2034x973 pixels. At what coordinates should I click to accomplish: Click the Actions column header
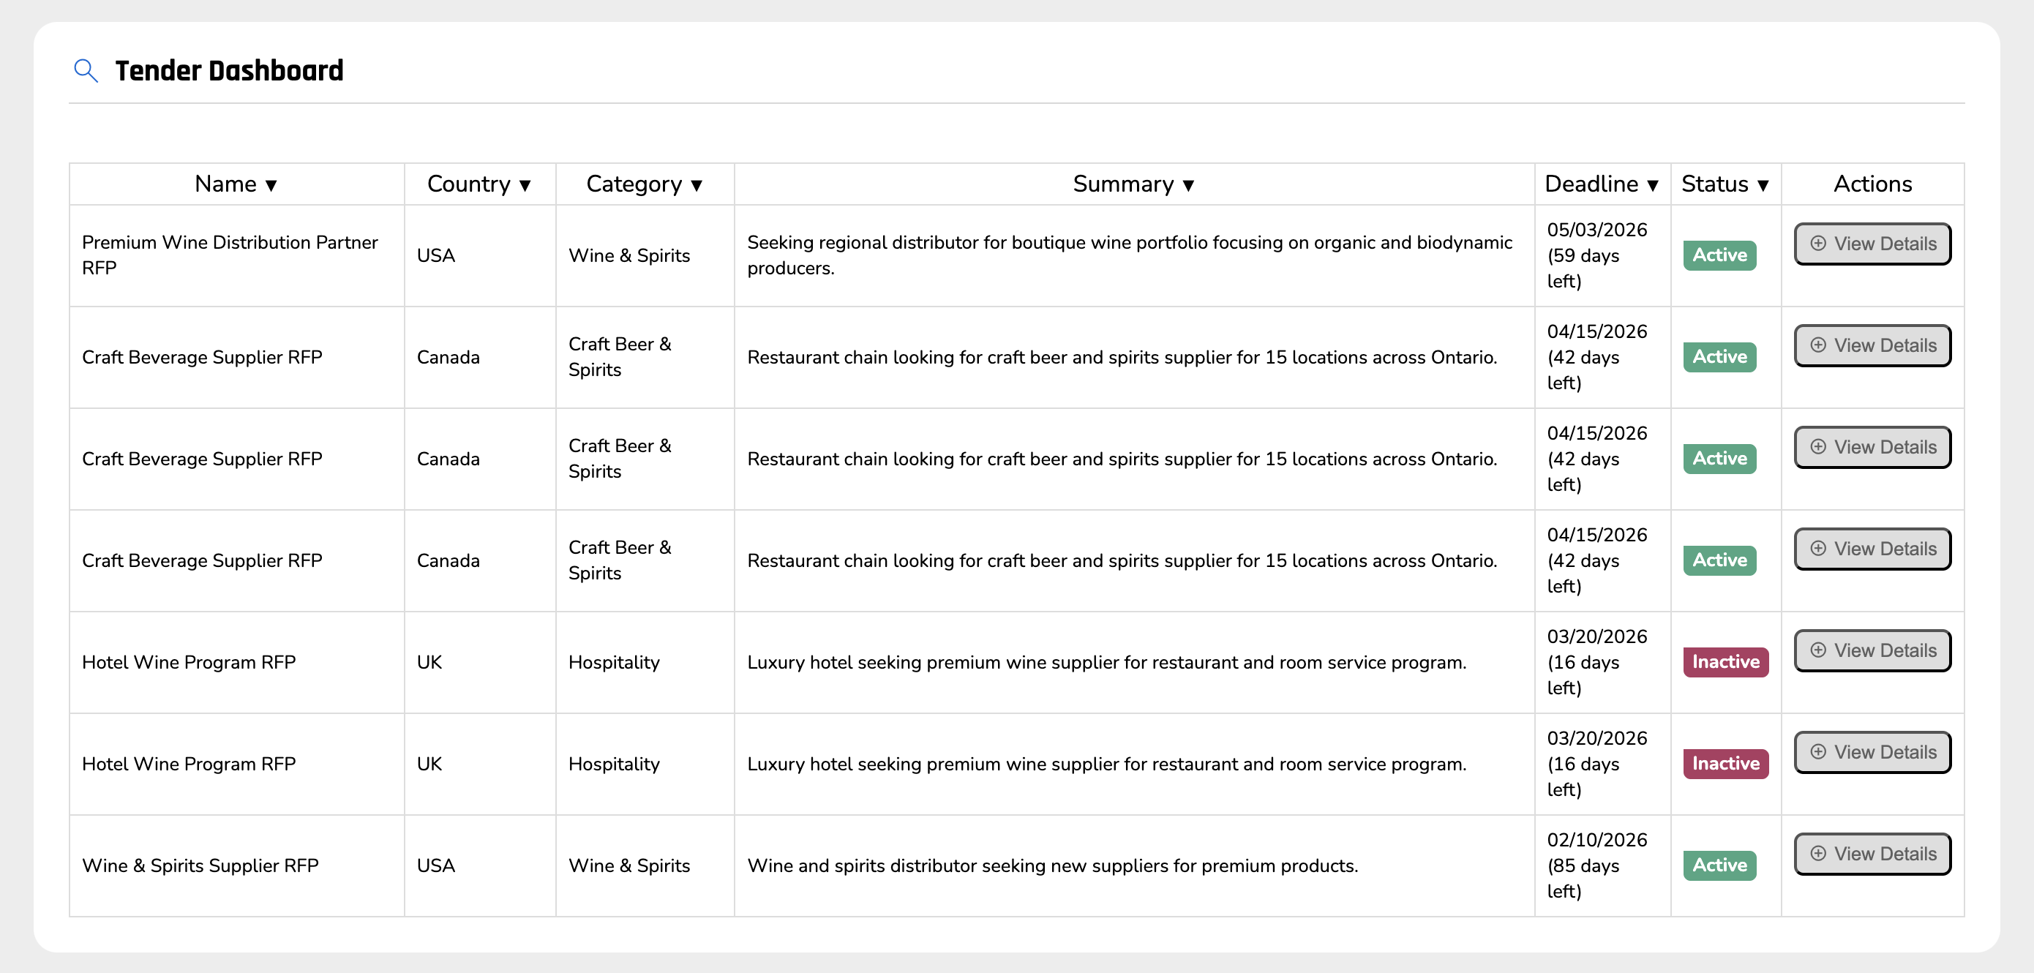pyautogui.click(x=1872, y=184)
